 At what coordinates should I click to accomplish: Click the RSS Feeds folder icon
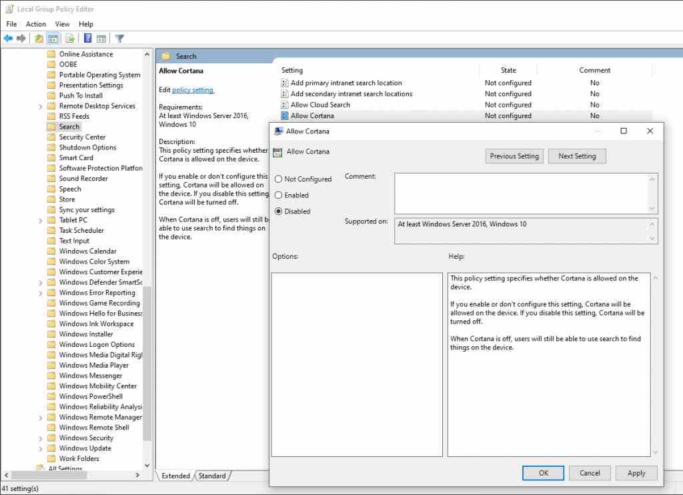point(51,116)
